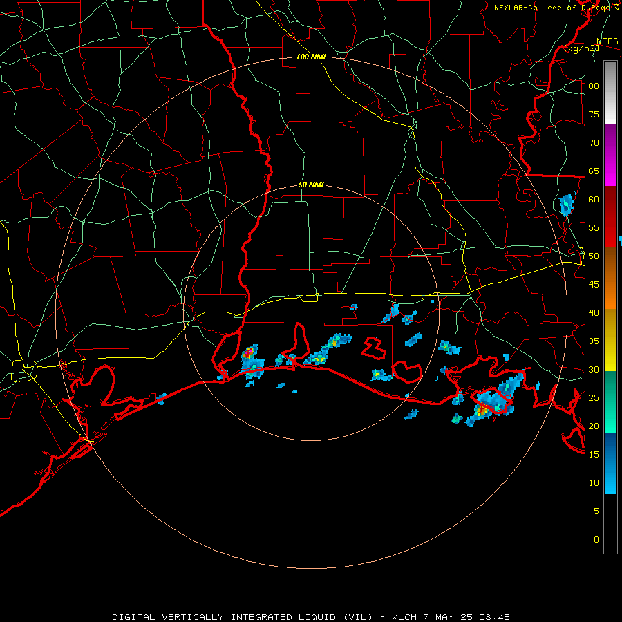Click the 10 value on the color scale

pyautogui.click(x=594, y=483)
